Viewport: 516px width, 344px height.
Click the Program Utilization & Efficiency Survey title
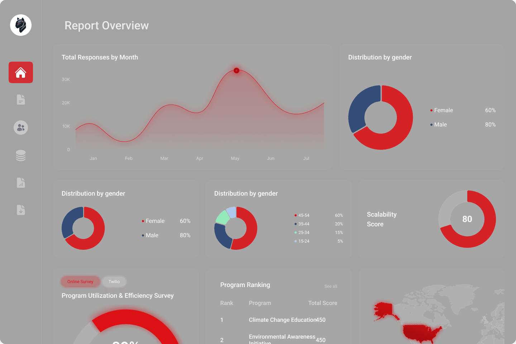(118, 296)
